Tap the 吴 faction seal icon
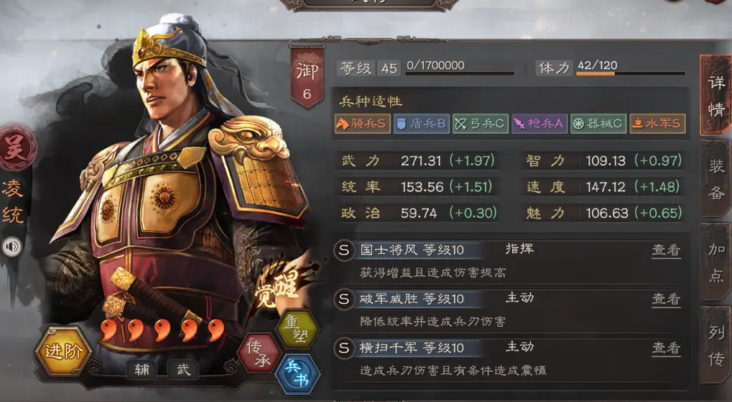The width and height of the screenshot is (732, 402). point(17,148)
